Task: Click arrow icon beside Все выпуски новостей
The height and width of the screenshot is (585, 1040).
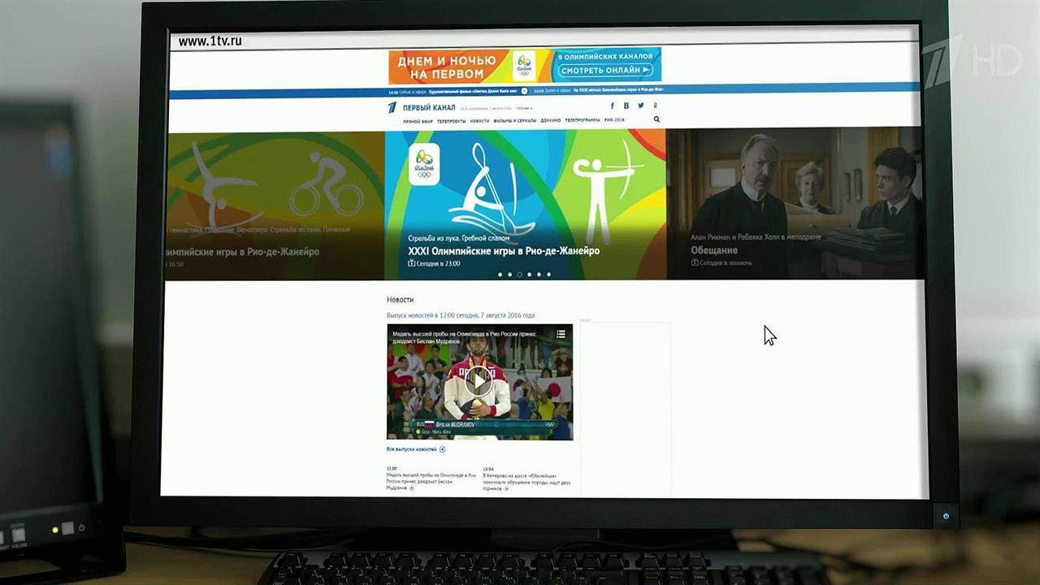Action: point(442,449)
